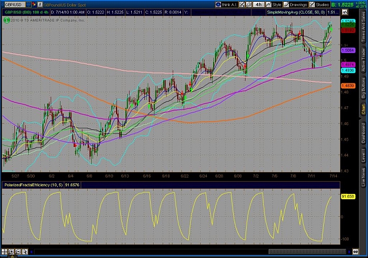Click the orange 1.4839 price label
Screen dimensions: 368x258
click(348, 86)
